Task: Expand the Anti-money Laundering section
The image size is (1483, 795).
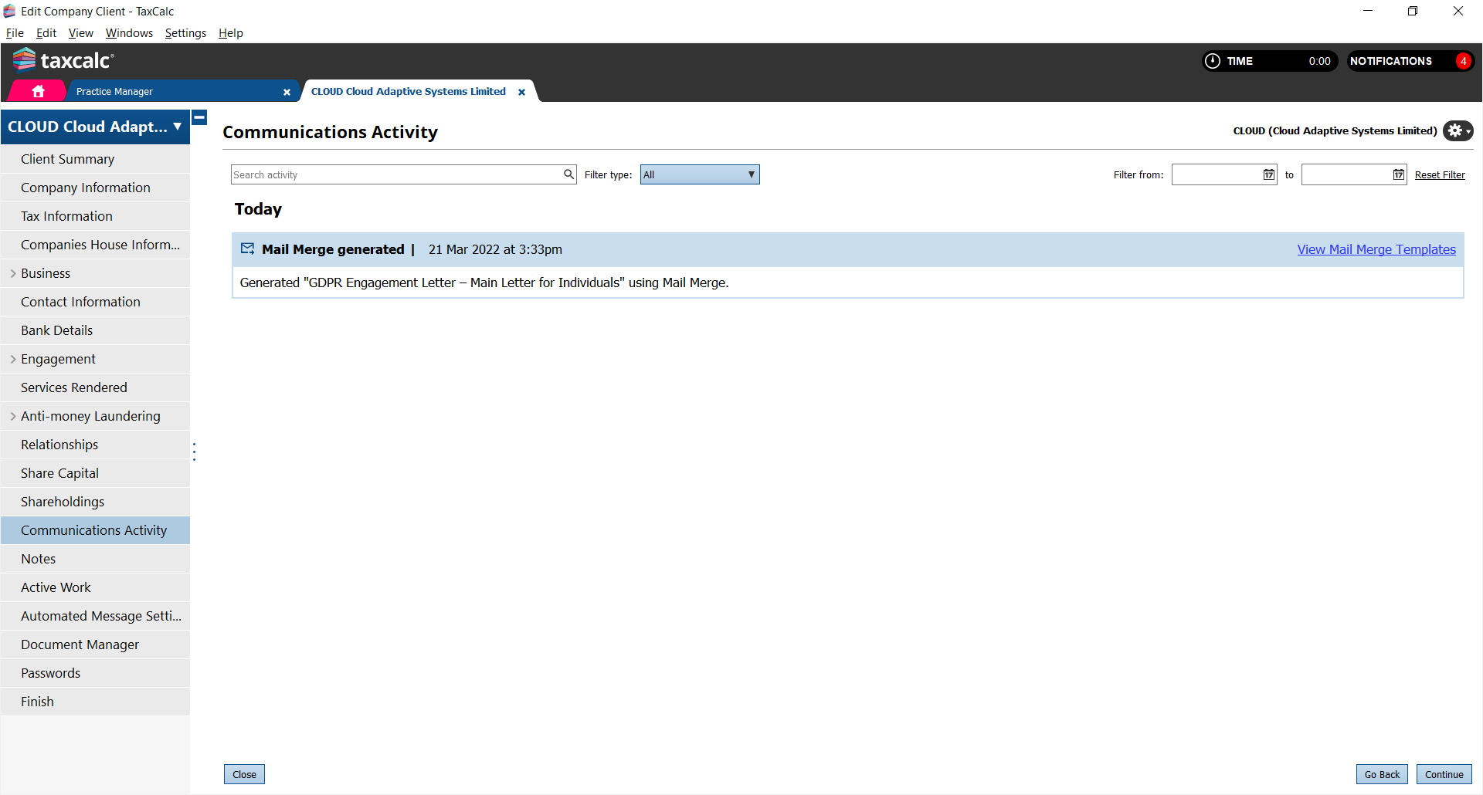Action: pos(13,416)
